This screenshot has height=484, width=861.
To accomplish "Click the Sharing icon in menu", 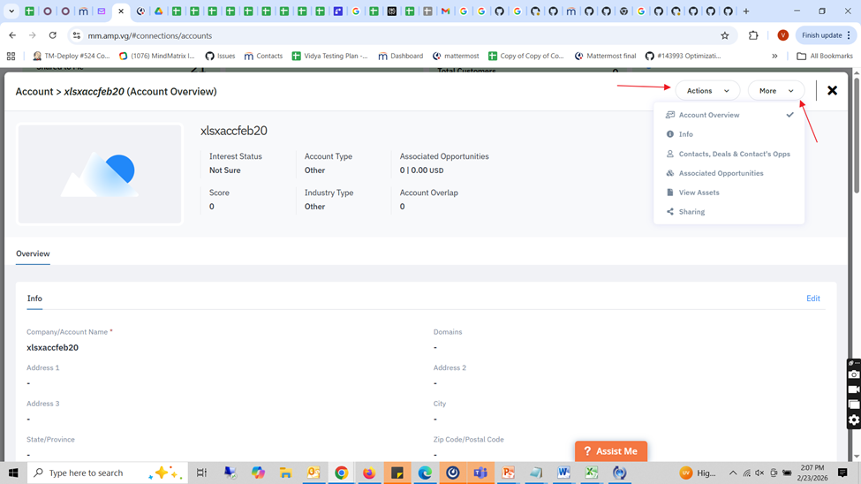I will 670,212.
